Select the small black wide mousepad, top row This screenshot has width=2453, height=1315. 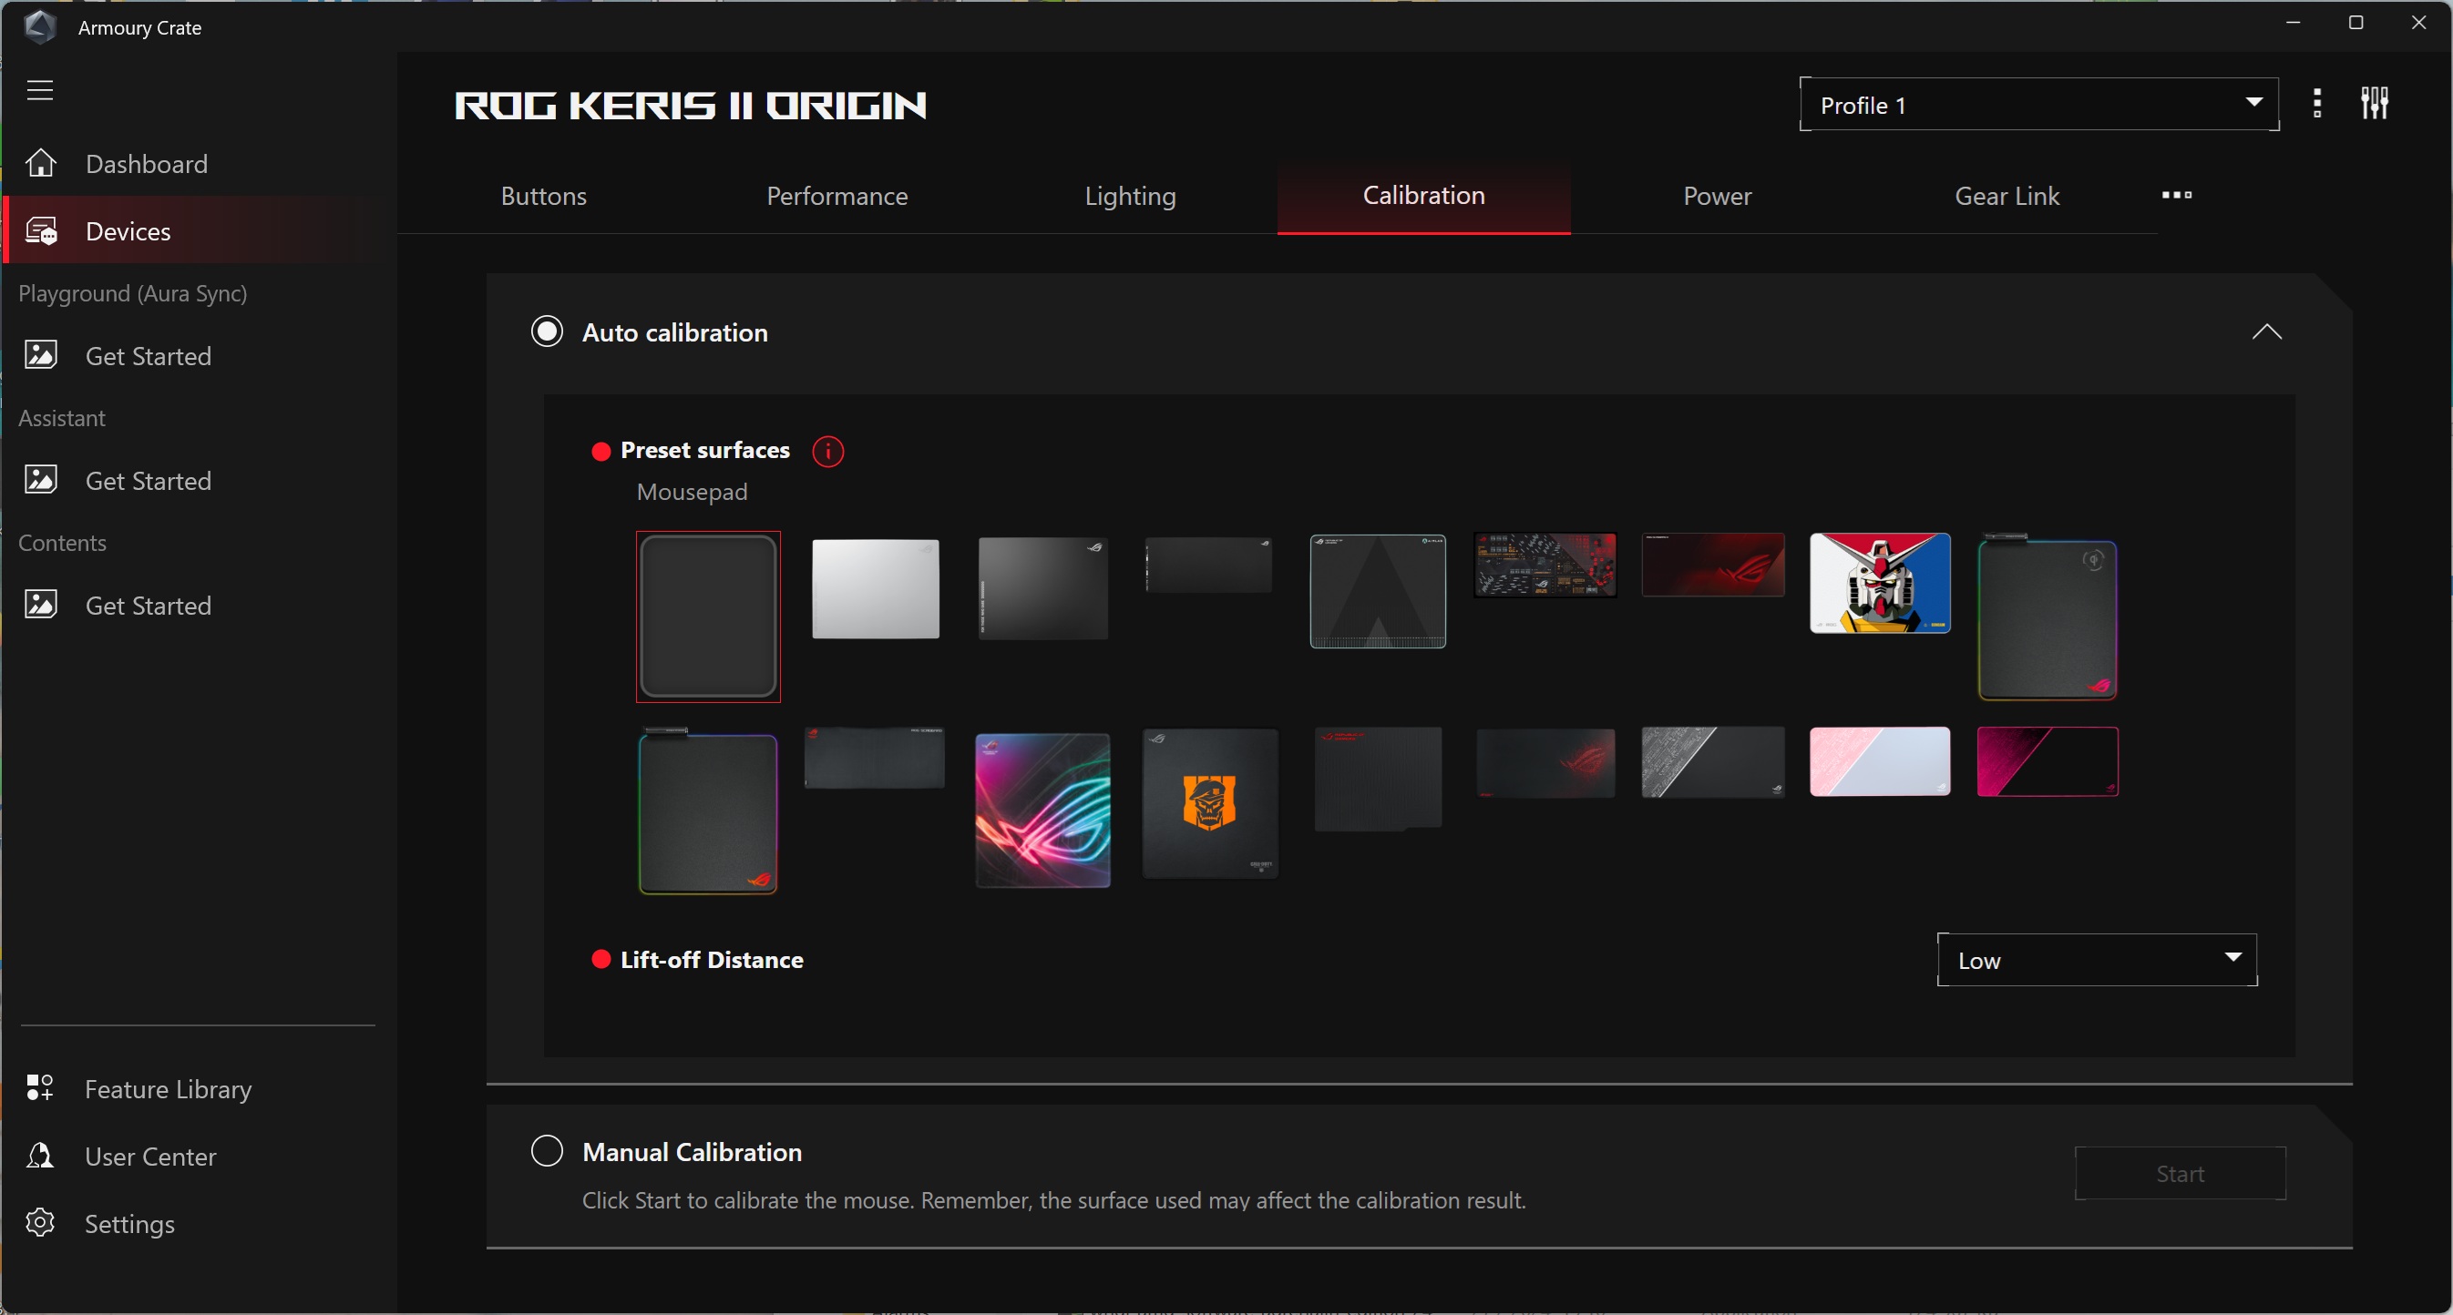[x=1208, y=566]
